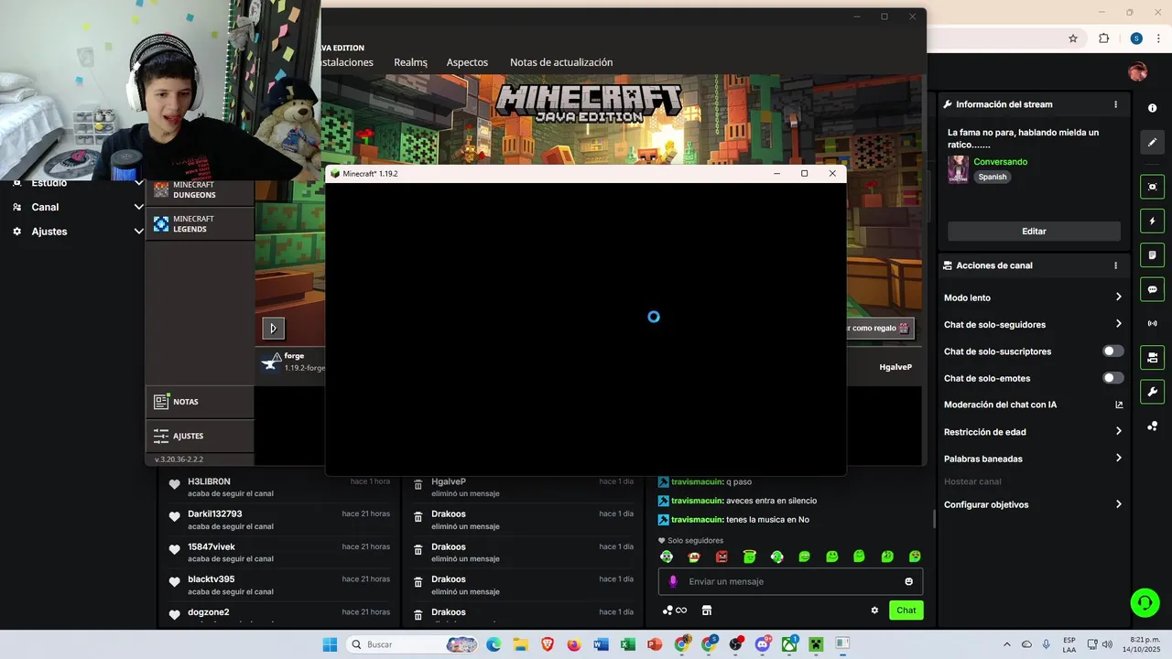The width and height of the screenshot is (1172, 659).
Task: Select the forge 1.19.2 installation
Action: (291, 362)
